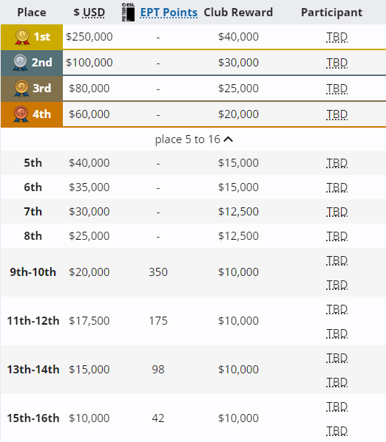Viewport: 386px width, 442px height.
Task: Click the gold 1st place medal icon
Action: (x=22, y=37)
